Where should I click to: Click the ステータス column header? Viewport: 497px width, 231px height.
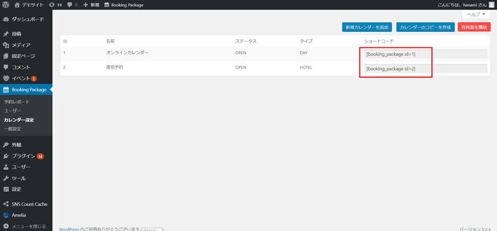tap(246, 41)
